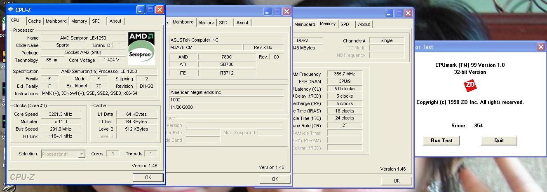Maximize the front CPU-Z window

point(150,9)
